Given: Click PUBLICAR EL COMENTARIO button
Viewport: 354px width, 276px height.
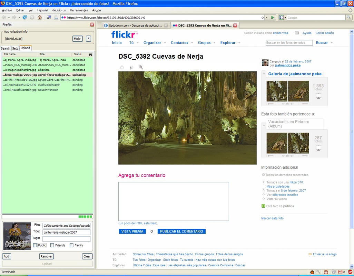Looking at the screenshot, I should [x=182, y=231].
